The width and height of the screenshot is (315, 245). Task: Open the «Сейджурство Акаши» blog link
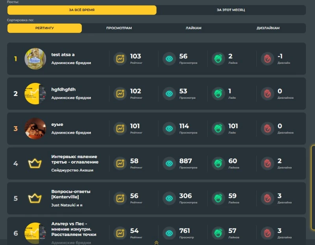tap(72, 170)
